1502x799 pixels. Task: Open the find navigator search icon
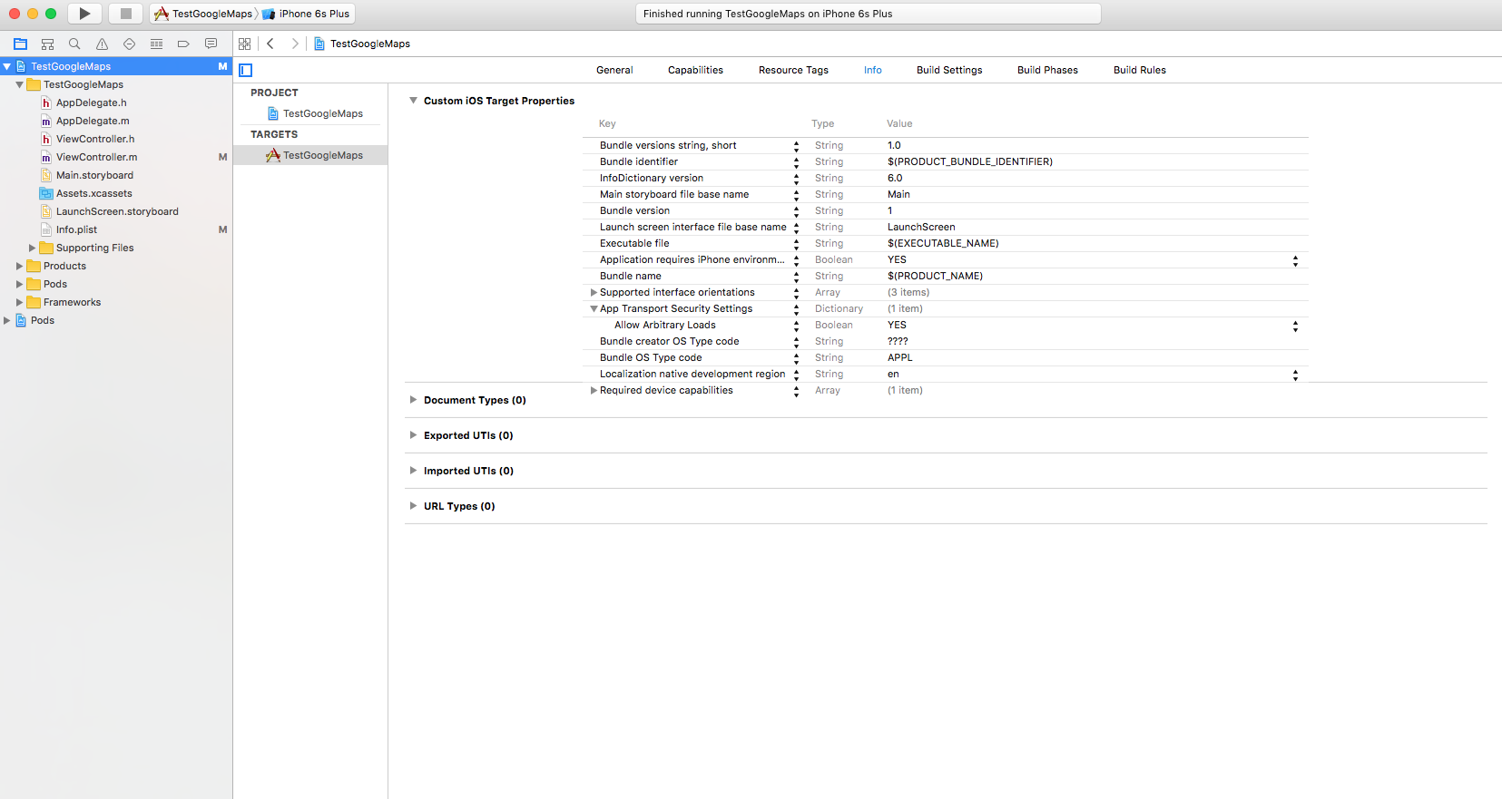[74, 44]
